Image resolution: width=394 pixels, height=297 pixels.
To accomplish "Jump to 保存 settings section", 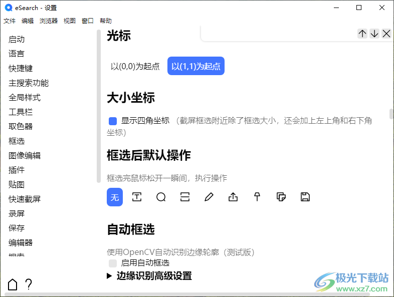I will 17,228.
